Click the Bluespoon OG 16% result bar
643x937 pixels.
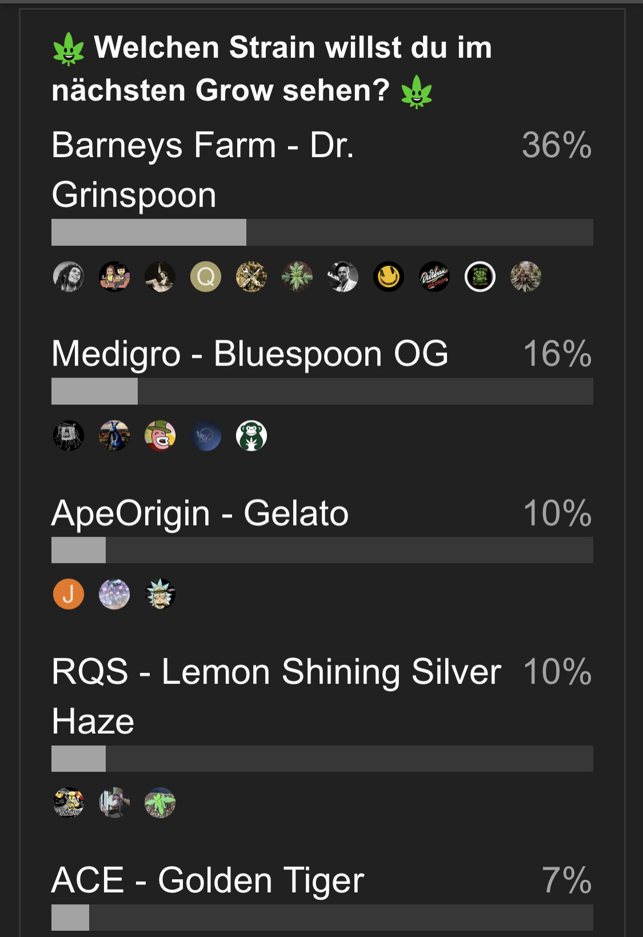click(322, 391)
